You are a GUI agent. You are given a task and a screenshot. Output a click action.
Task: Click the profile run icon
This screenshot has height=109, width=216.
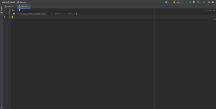(x=198, y=2)
